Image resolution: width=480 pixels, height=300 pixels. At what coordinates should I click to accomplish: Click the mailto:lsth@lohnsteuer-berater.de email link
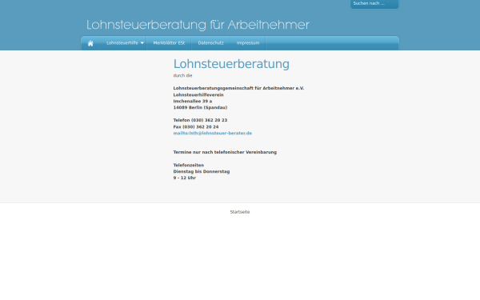click(213, 133)
